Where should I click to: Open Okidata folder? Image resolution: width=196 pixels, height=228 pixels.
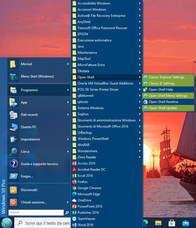107,71
